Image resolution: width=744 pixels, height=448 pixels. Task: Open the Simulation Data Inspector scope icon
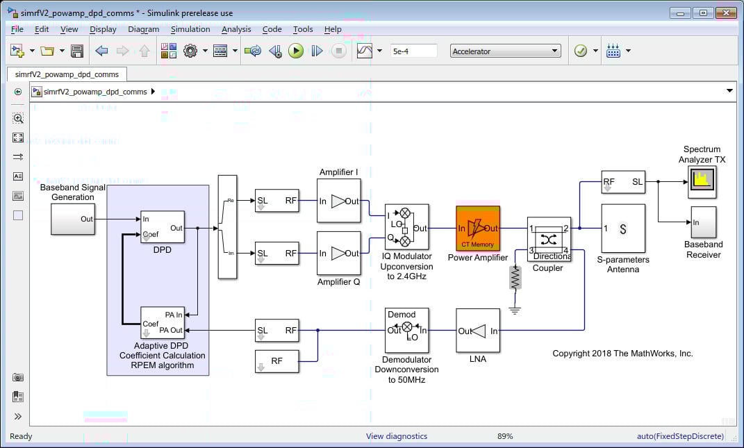364,50
